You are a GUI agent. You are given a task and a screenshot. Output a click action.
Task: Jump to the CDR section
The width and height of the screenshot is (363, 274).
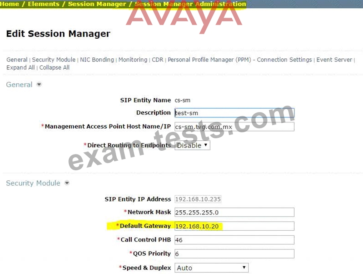[158, 60]
